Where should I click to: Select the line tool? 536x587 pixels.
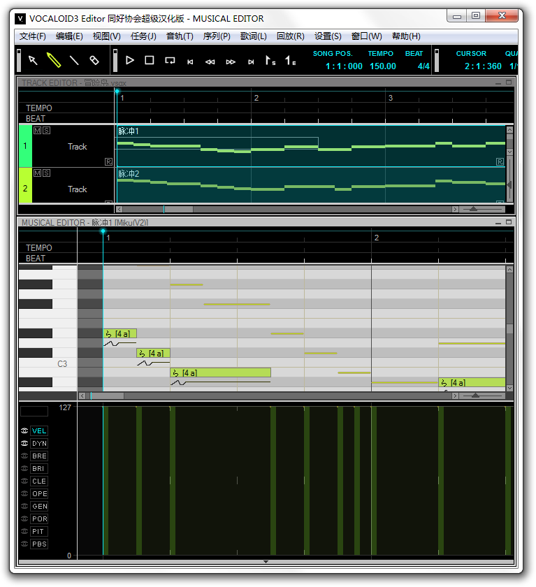tap(74, 61)
